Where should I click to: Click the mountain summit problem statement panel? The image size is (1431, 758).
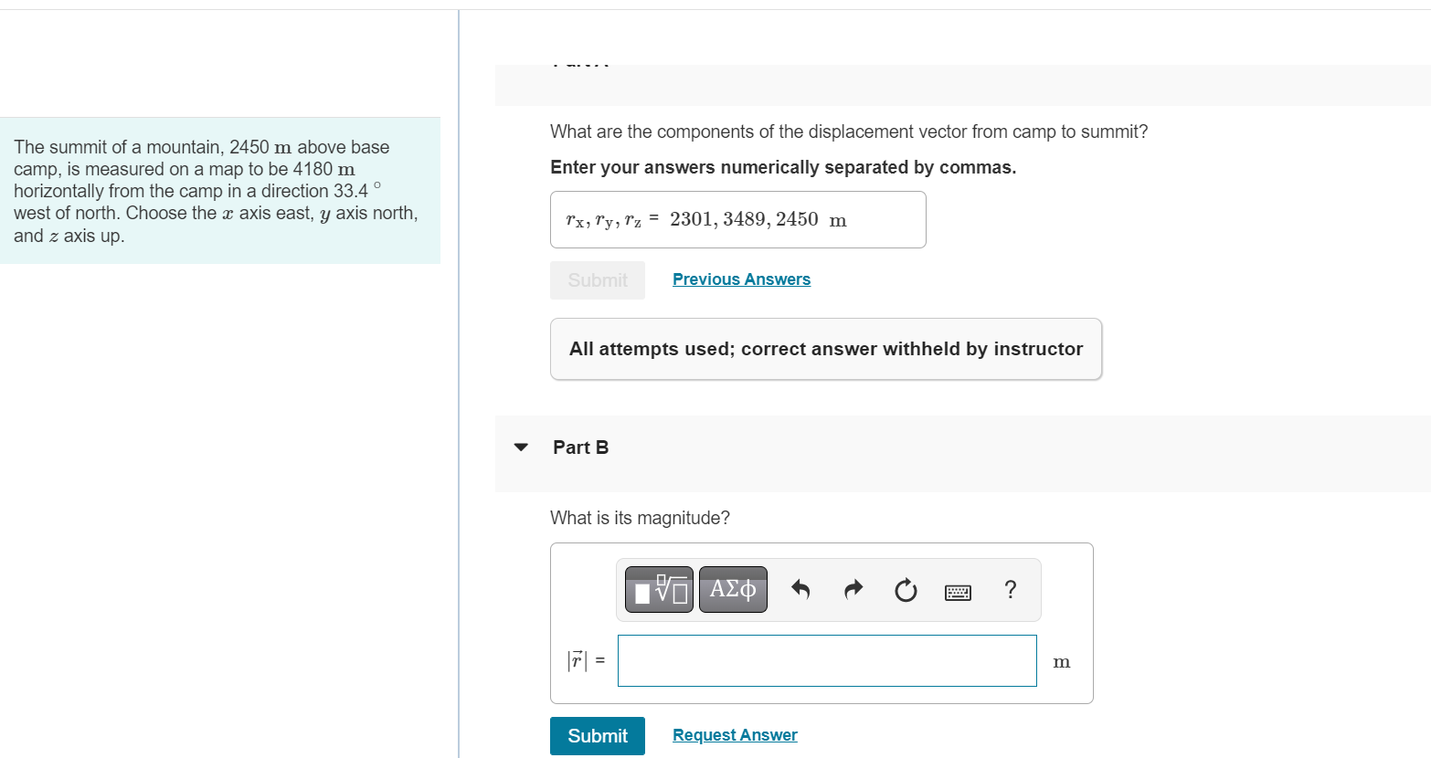[220, 191]
